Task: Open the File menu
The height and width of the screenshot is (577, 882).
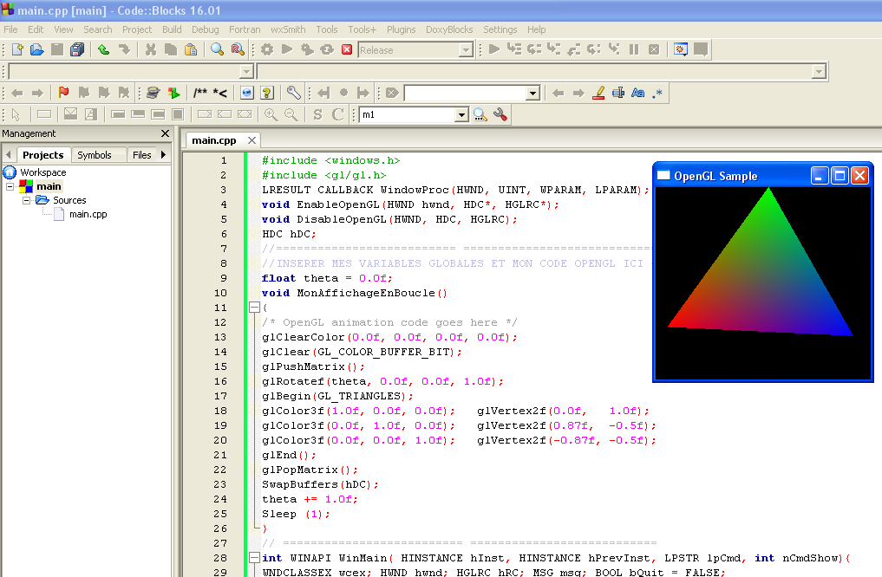Action: [x=10, y=29]
